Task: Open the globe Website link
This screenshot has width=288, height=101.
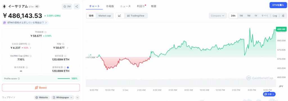Action: (42, 98)
